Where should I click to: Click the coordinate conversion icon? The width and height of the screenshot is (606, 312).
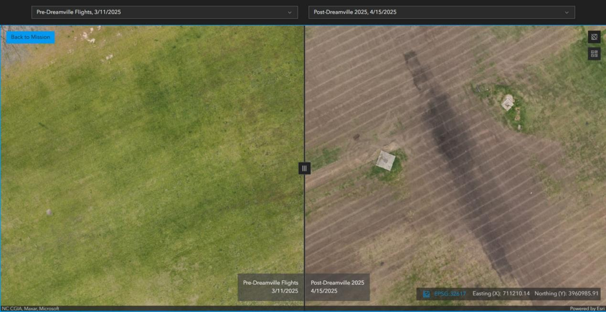tap(426, 294)
